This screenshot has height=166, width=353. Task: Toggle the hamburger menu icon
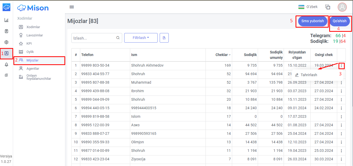pyautogui.click(x=72, y=7)
